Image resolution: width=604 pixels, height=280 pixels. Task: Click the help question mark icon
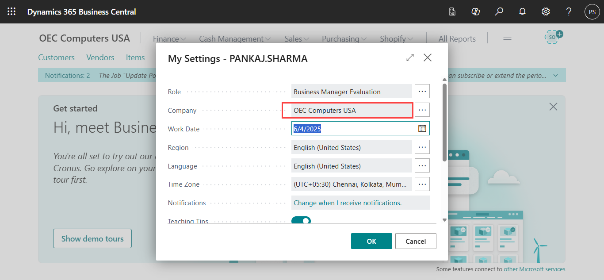(569, 12)
